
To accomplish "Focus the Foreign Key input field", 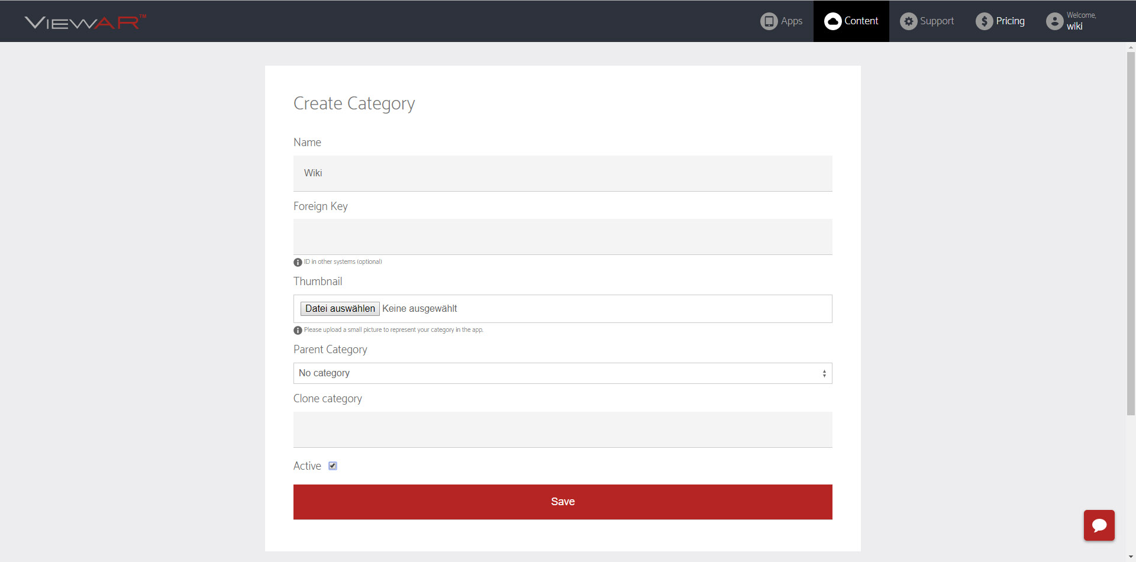I will click(562, 237).
